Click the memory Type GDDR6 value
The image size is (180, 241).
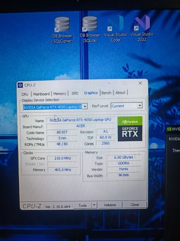(x=124, y=163)
